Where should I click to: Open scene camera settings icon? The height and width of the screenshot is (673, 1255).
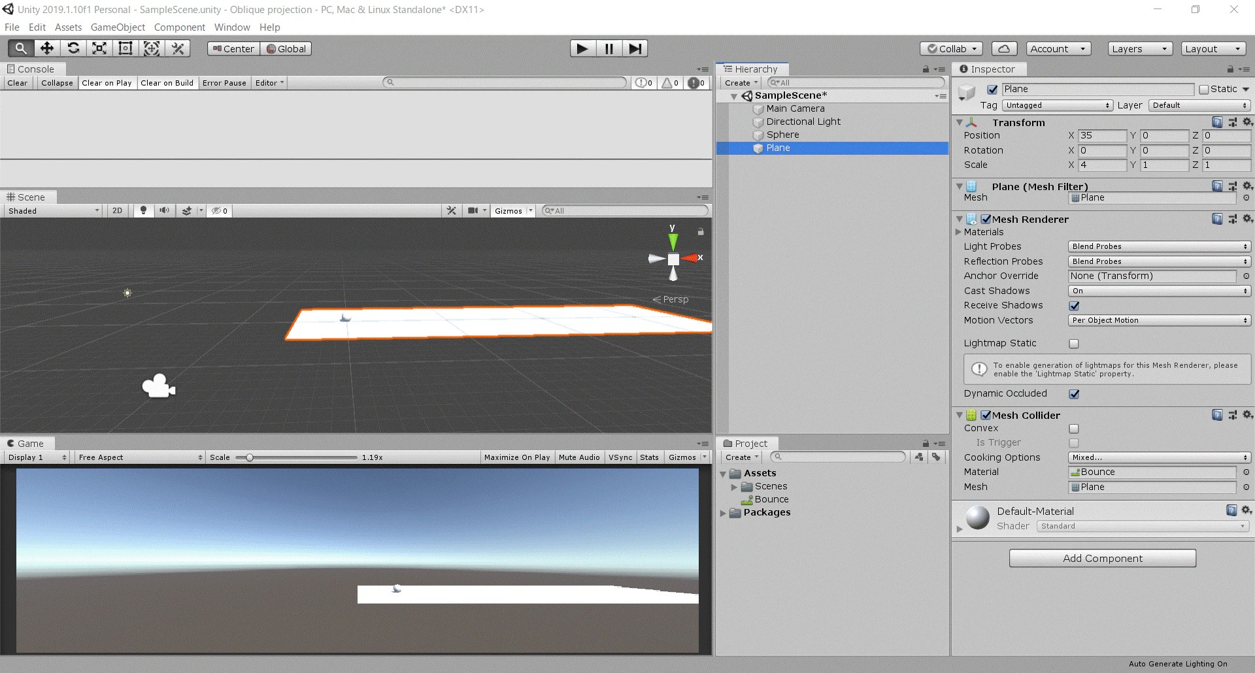coord(473,210)
